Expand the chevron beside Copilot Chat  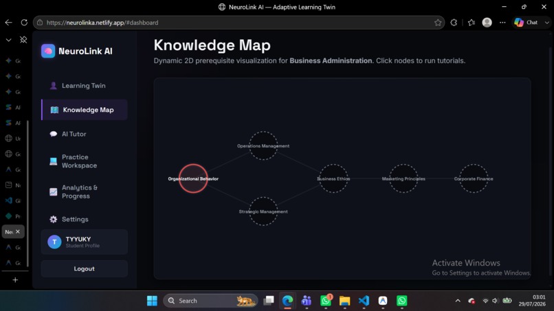tap(547, 23)
